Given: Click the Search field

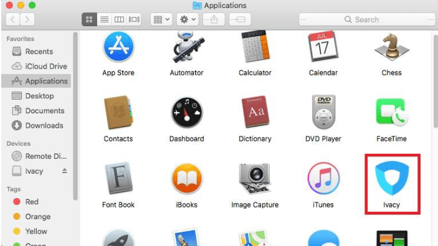Looking at the screenshot, I should pyautogui.click(x=367, y=19).
